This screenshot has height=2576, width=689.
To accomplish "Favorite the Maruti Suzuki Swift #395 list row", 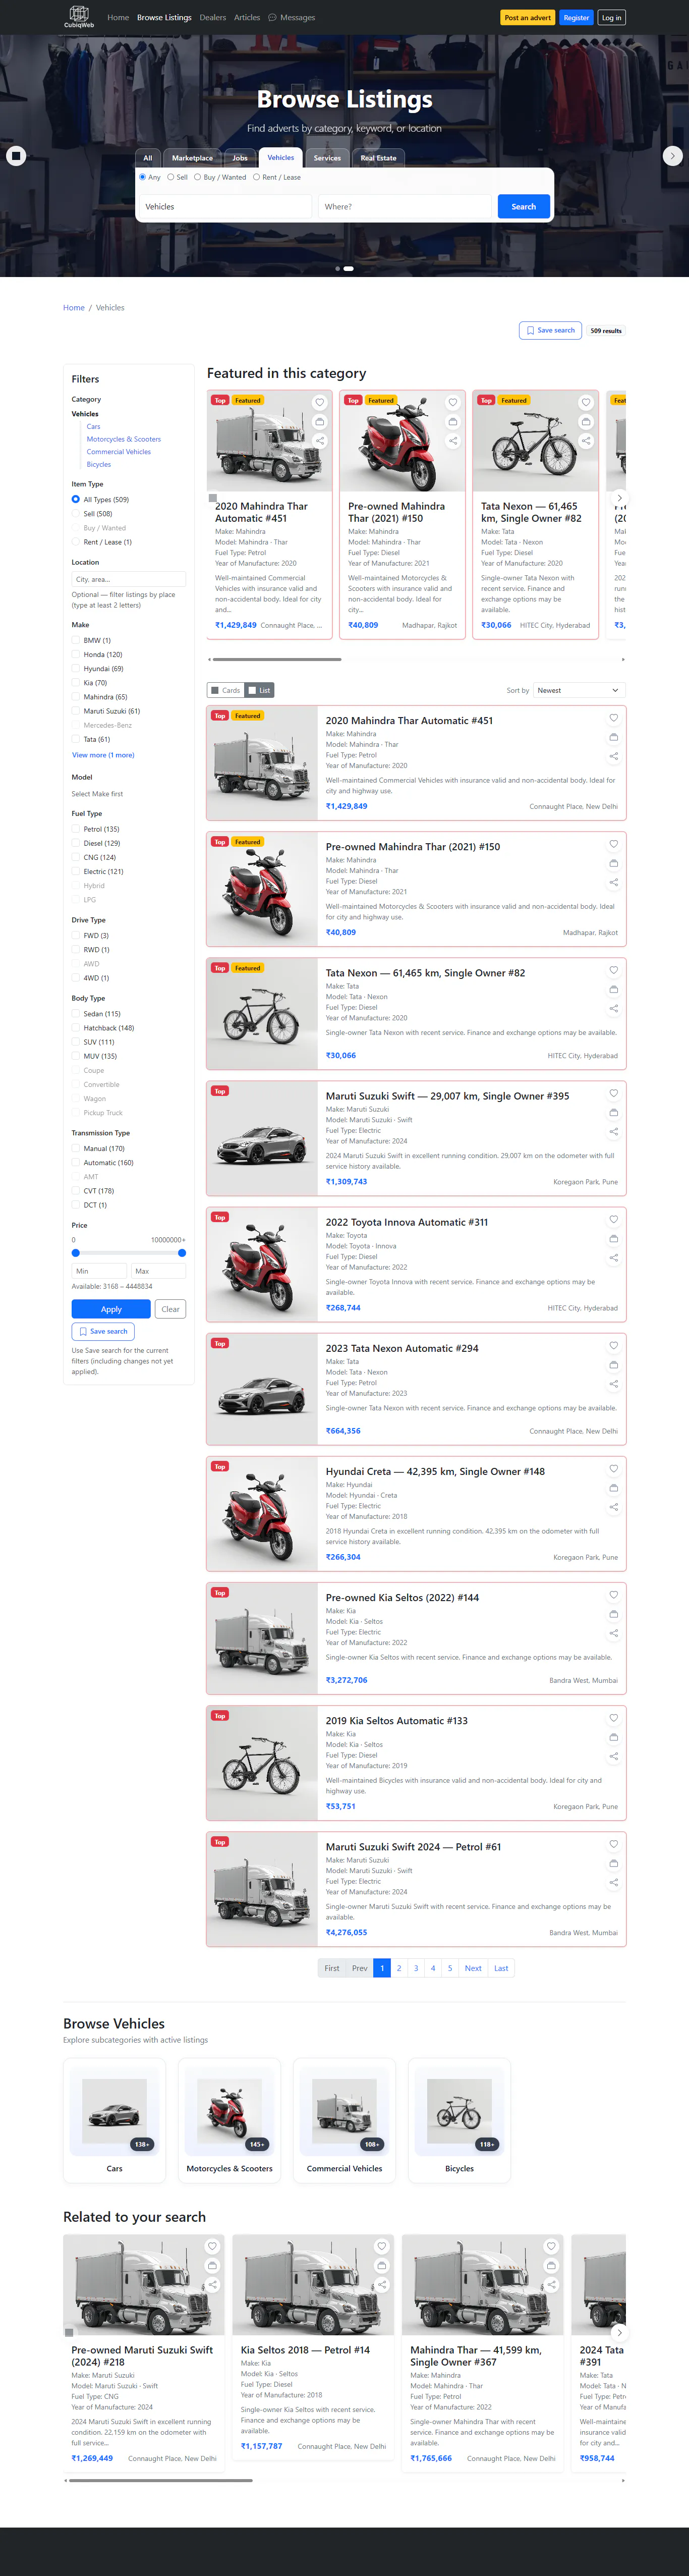I will pos(614,1093).
